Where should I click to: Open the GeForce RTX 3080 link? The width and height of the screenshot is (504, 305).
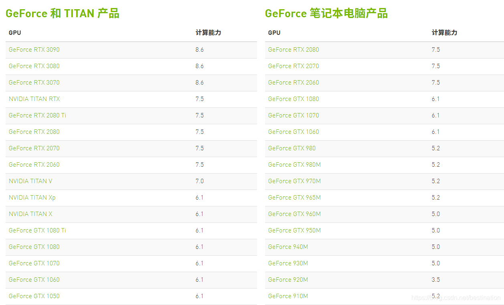coord(34,66)
